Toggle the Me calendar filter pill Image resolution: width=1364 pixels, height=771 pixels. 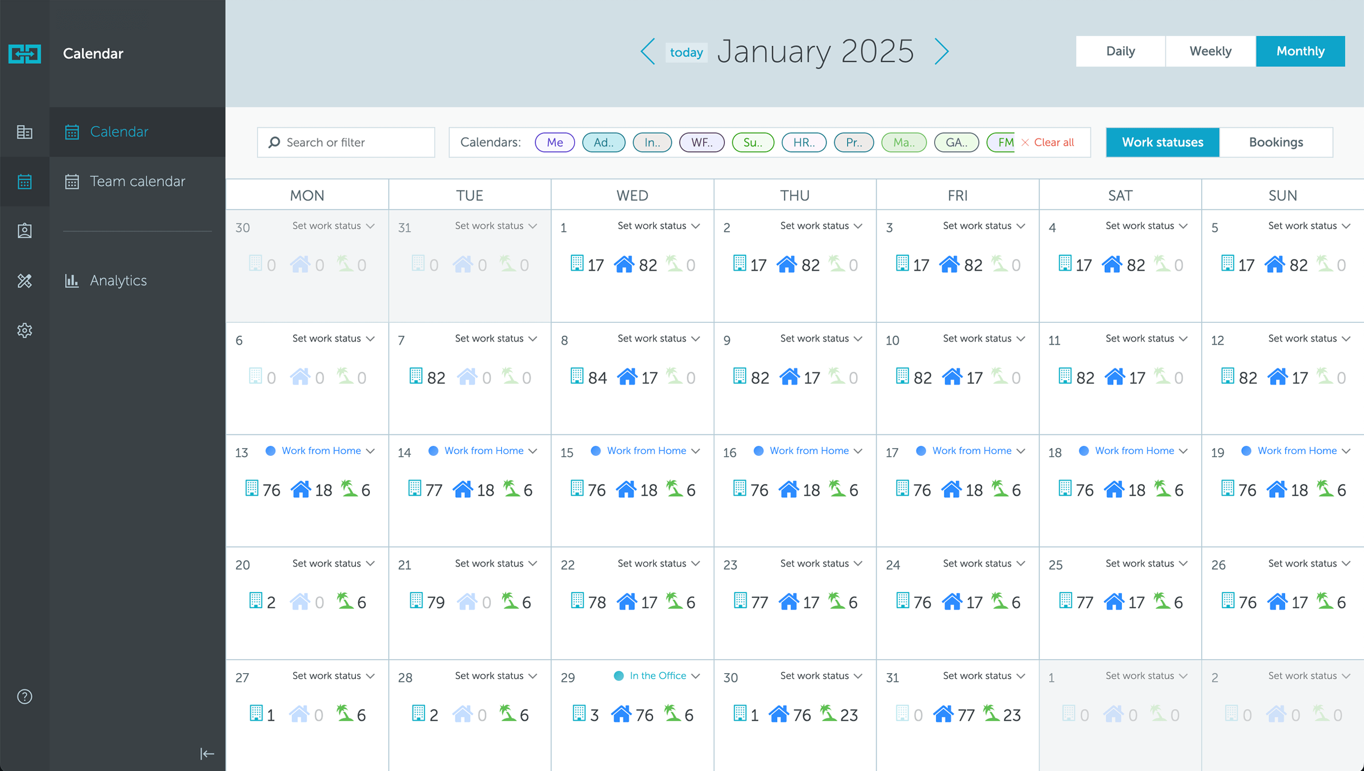tap(555, 142)
